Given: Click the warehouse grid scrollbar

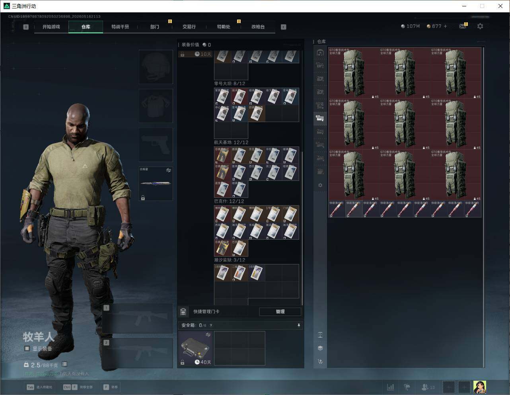Looking at the screenshot, I should tap(483, 207).
